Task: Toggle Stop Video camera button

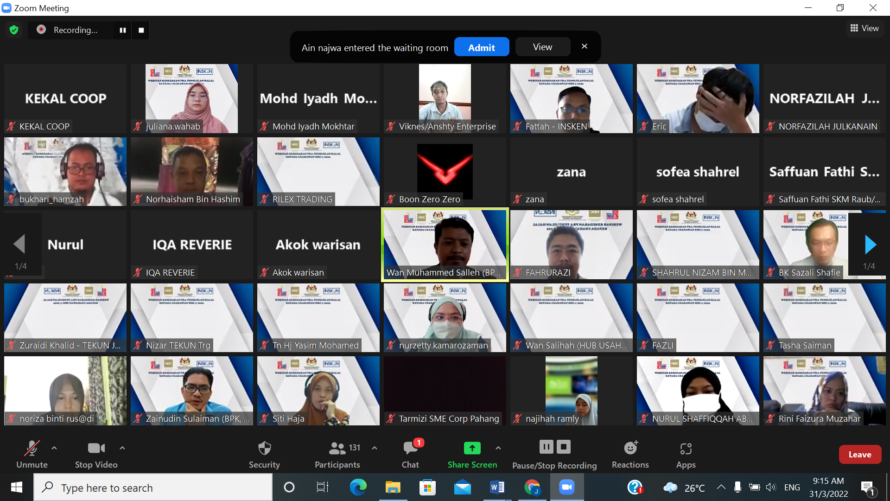Action: click(x=96, y=454)
